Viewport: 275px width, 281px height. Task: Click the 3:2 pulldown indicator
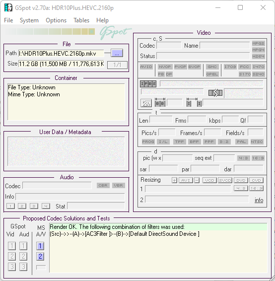tap(224, 141)
